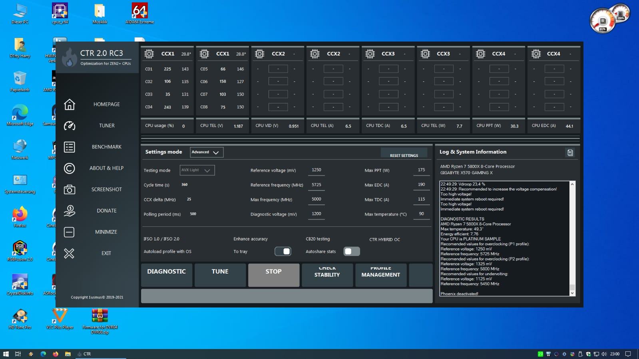Enable the Autoshare stats toggle

coord(352,251)
